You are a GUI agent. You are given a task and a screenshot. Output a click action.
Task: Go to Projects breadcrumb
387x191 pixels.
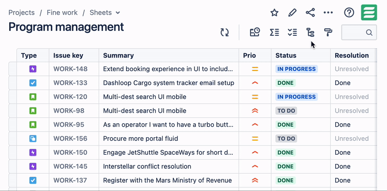(22, 13)
